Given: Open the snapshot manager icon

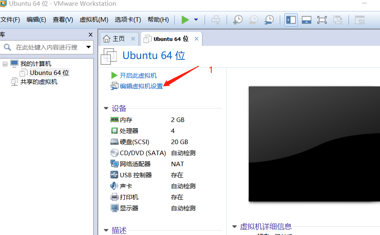Looking at the screenshot, I should (x=269, y=20).
